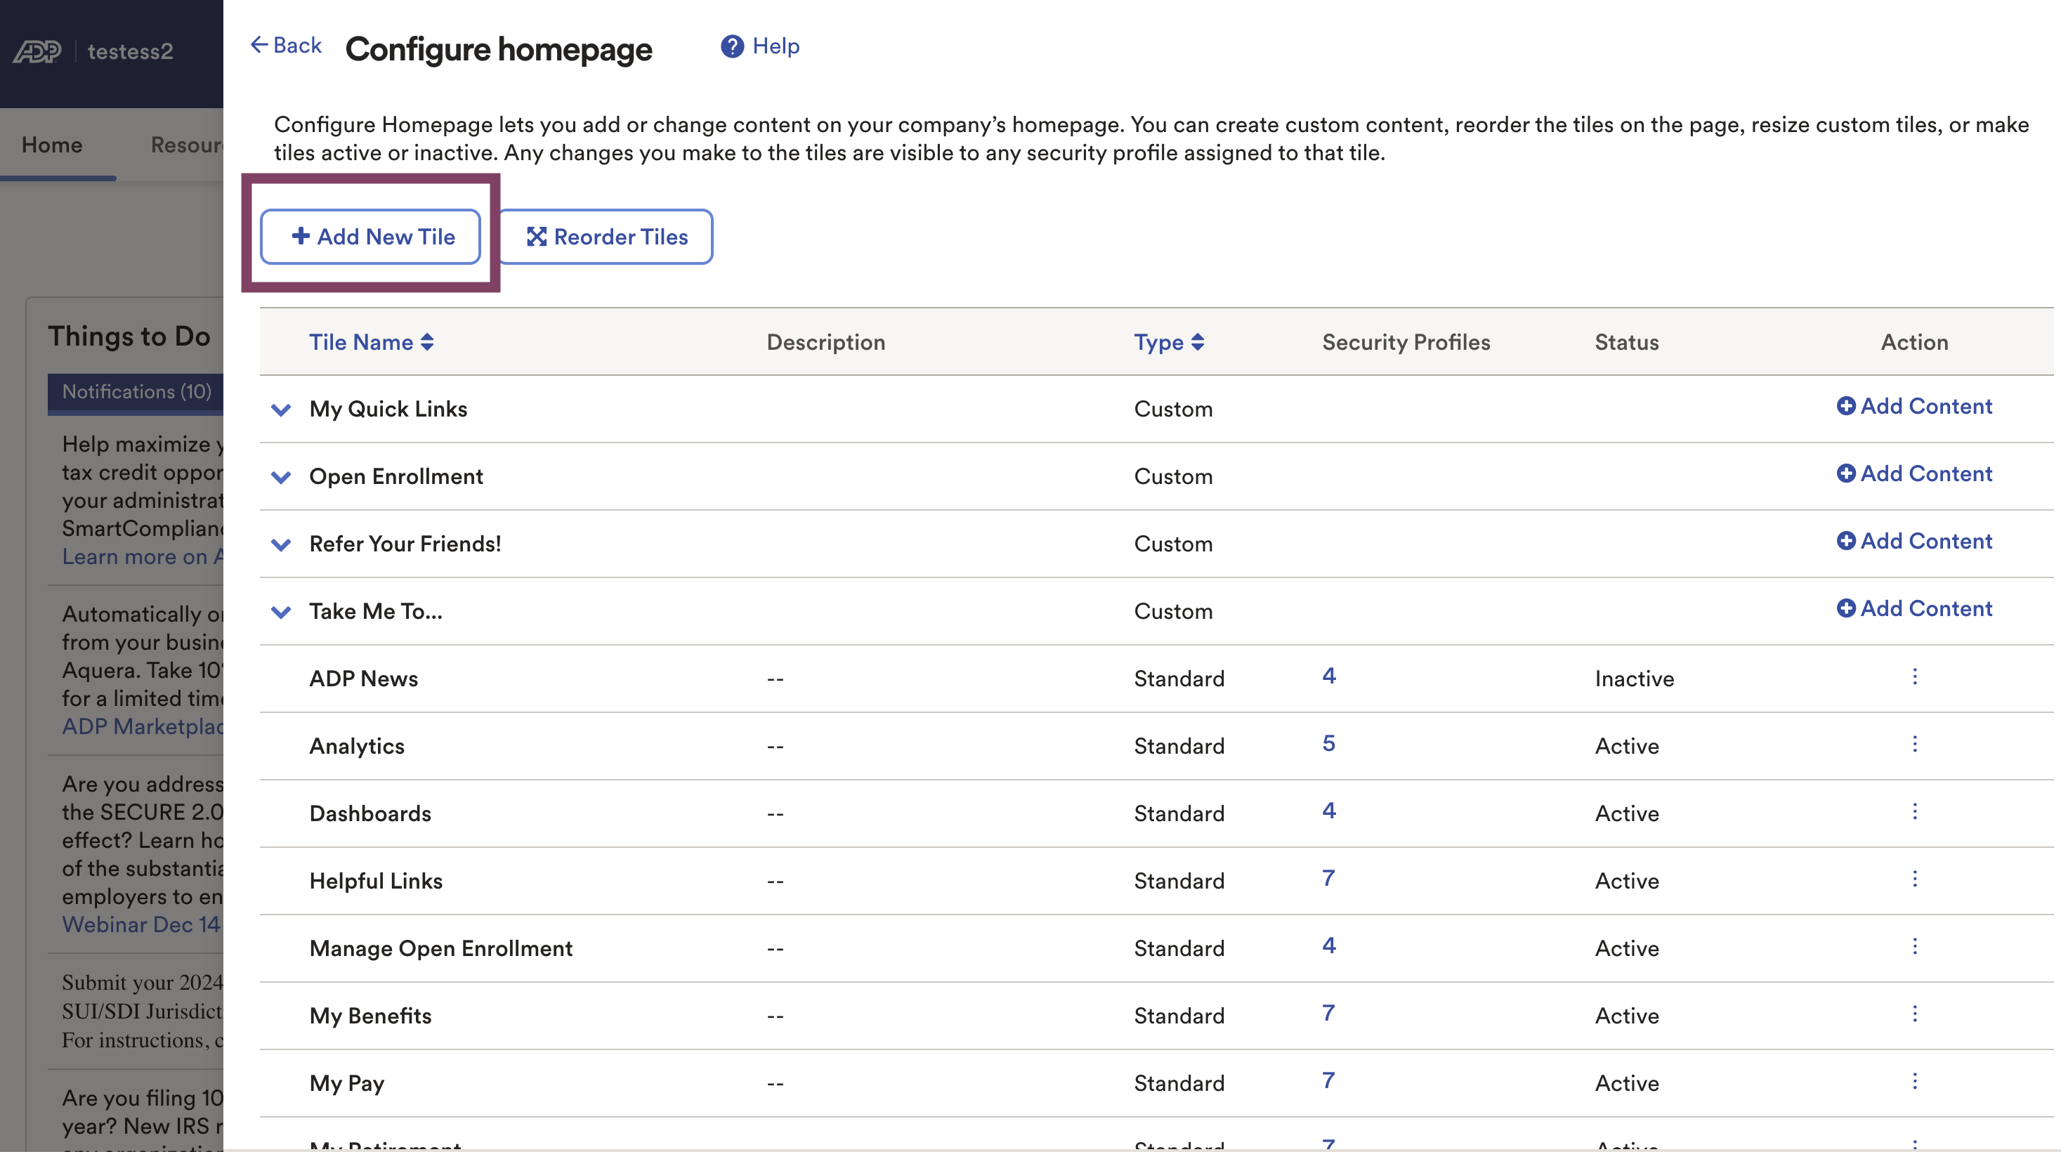This screenshot has height=1152, width=2061.
Task: Click Active status of Analytics
Action: [1627, 747]
